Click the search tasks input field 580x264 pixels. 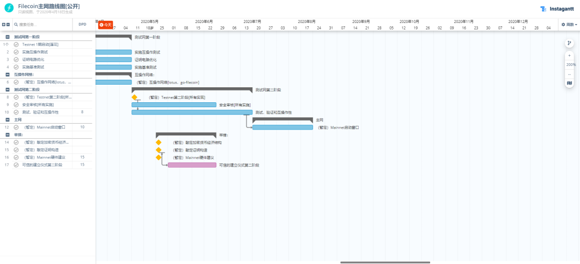(x=42, y=25)
